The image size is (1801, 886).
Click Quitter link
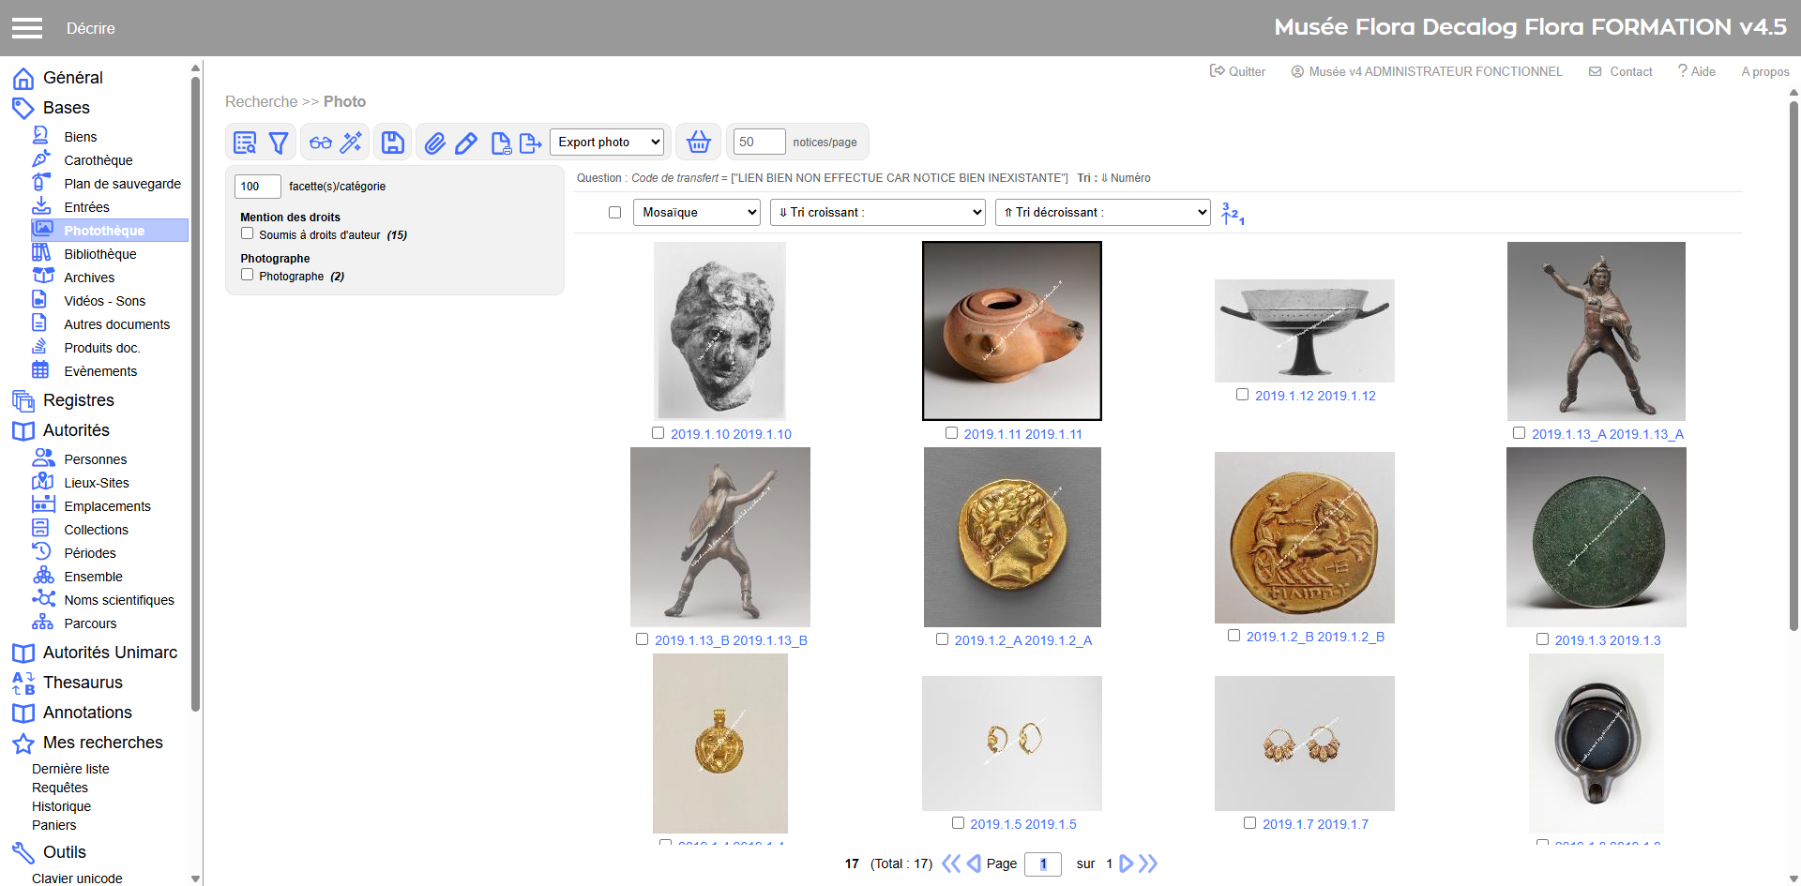tap(1237, 71)
